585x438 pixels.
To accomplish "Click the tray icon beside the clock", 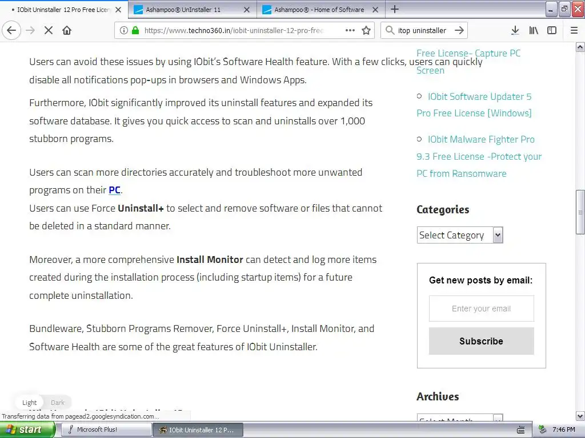I will pyautogui.click(x=543, y=430).
